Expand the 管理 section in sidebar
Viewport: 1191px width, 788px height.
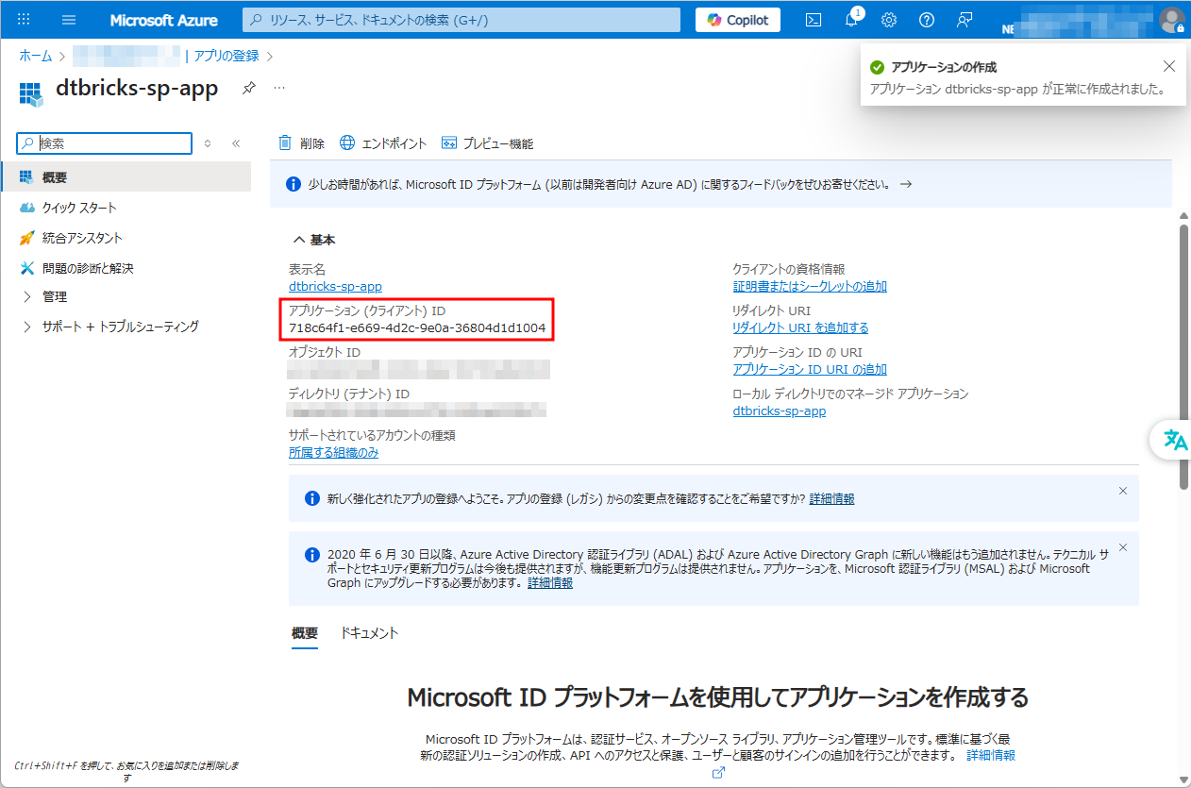pyautogui.click(x=55, y=296)
